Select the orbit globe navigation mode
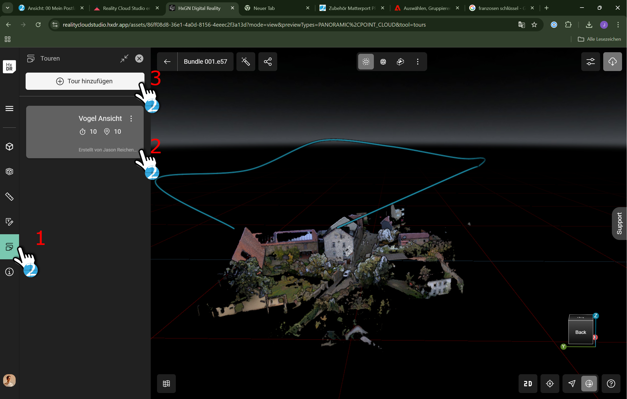This screenshot has width=627, height=399. point(589,384)
